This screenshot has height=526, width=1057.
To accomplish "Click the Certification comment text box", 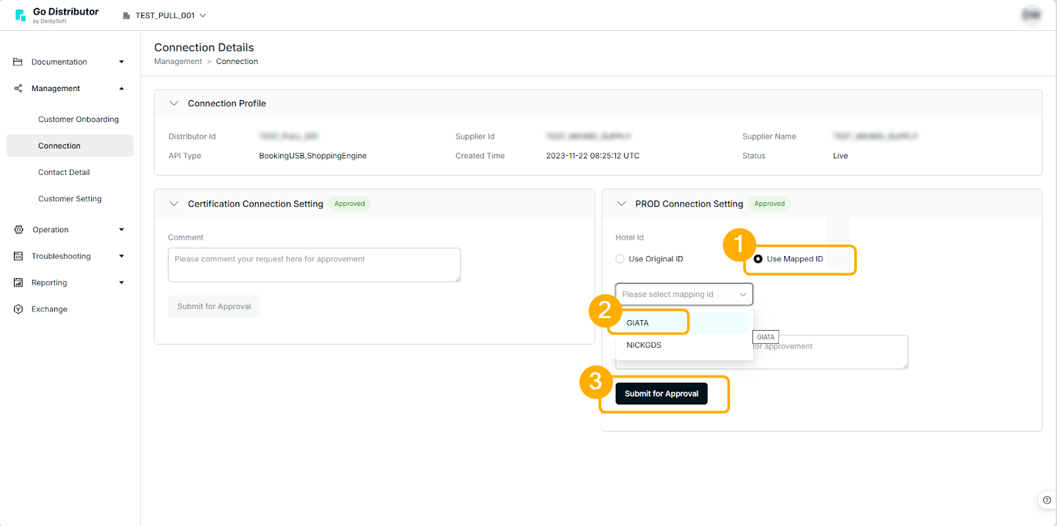I will click(314, 265).
